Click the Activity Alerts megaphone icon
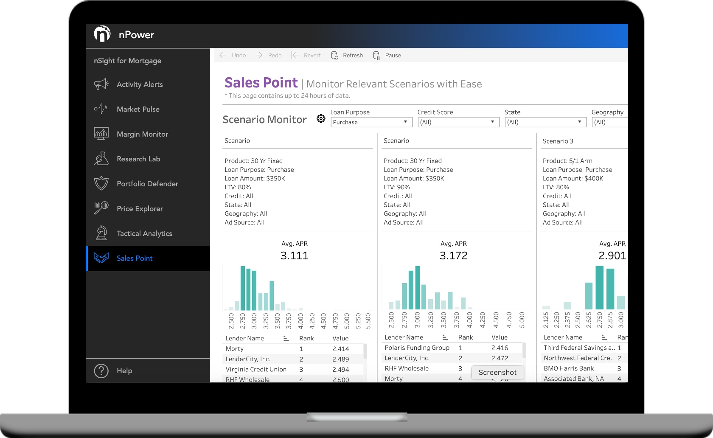The width and height of the screenshot is (713, 438). pyautogui.click(x=101, y=84)
